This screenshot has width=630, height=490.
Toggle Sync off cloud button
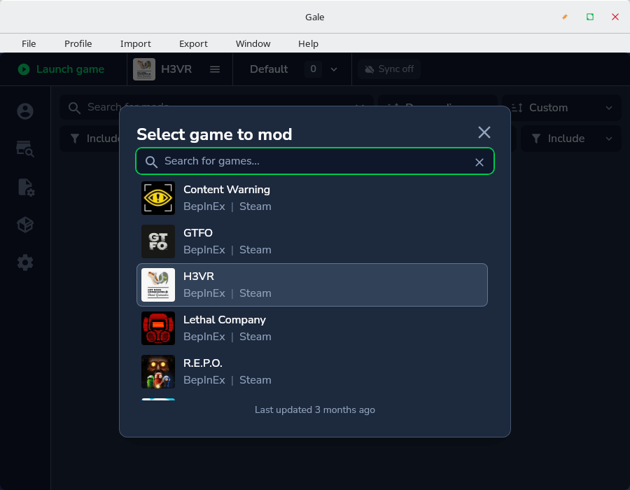(388, 69)
